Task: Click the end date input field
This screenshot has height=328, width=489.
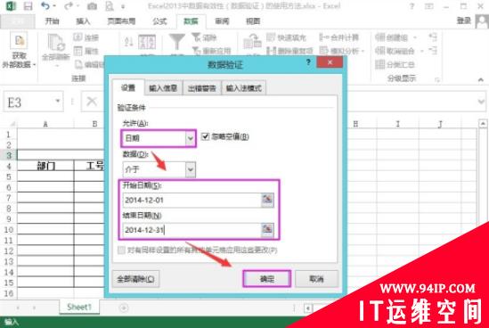Action: [x=192, y=230]
